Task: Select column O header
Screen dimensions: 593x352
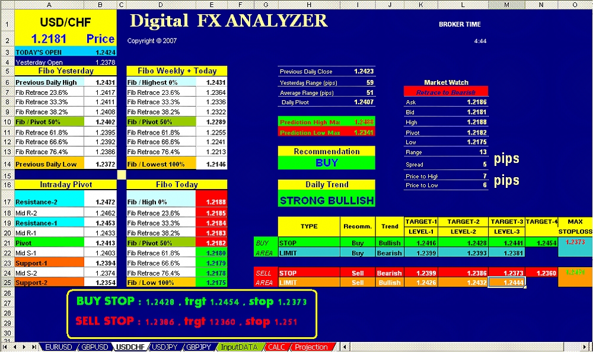Action: (x=575, y=5)
